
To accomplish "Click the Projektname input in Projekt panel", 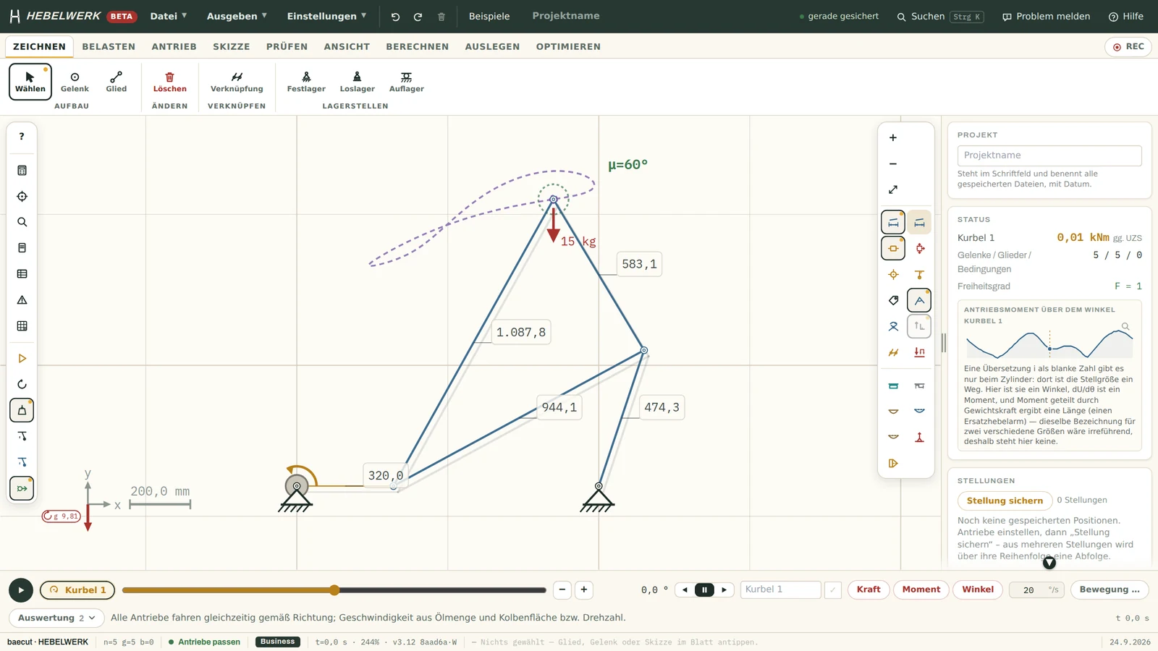I will pos(1049,156).
